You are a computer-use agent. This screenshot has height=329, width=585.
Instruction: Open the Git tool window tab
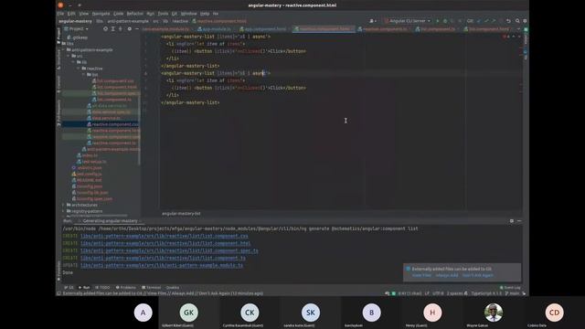coord(69,288)
